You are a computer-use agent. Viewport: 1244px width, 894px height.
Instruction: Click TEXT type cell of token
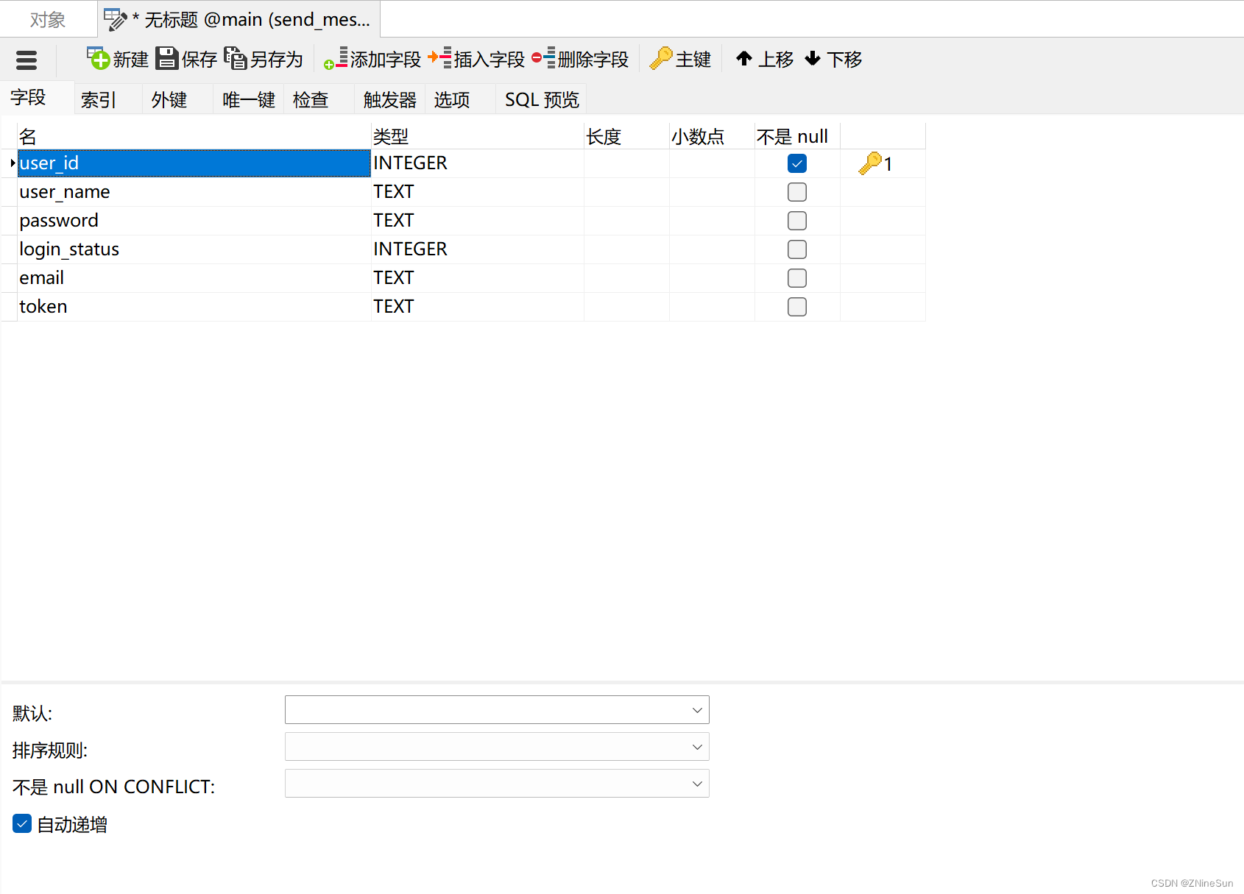tap(478, 307)
